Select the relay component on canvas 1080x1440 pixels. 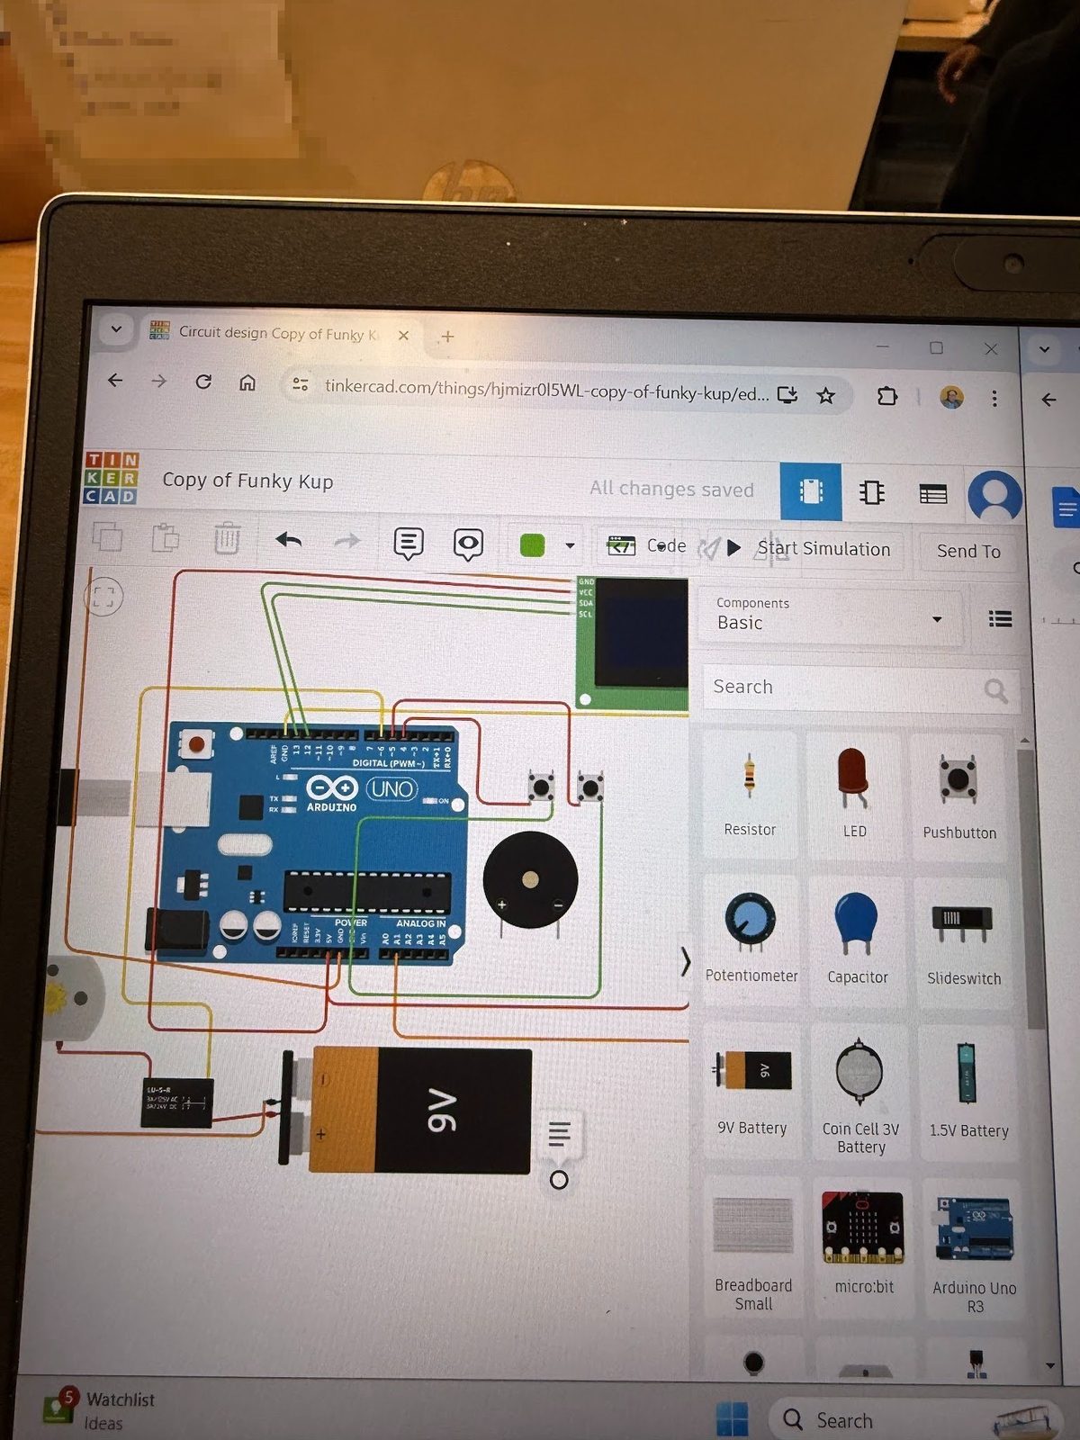[x=177, y=1102]
